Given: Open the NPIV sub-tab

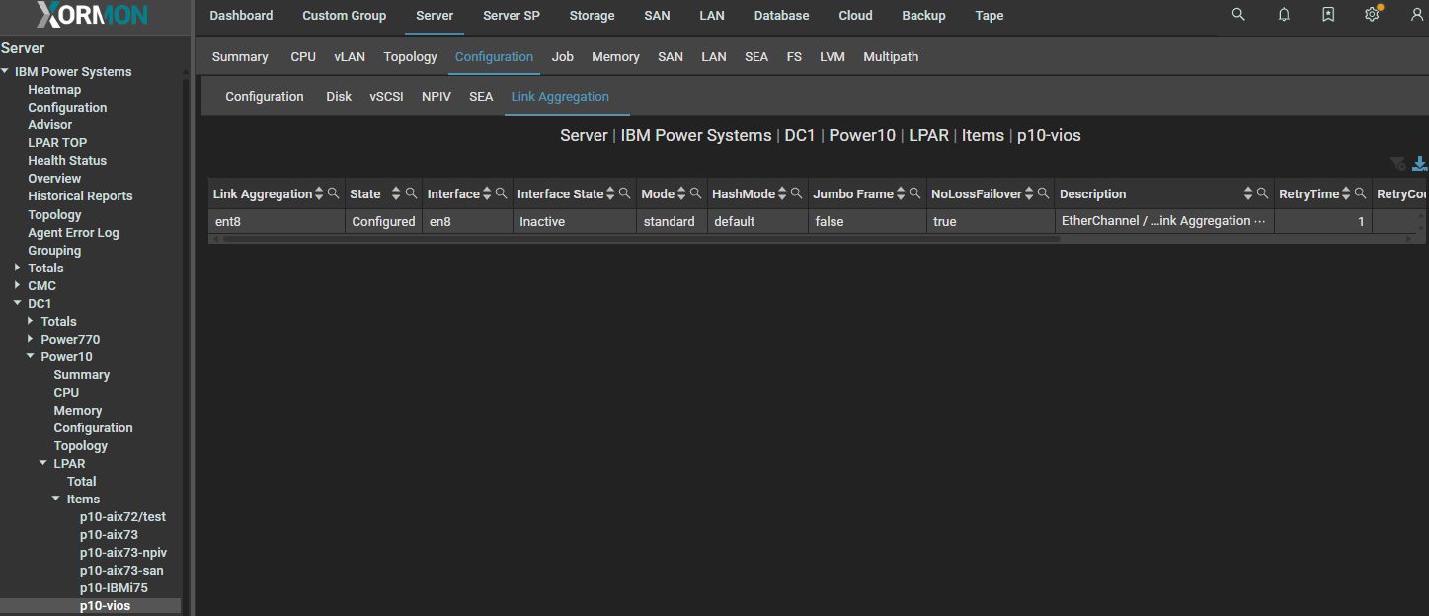Looking at the screenshot, I should (x=436, y=96).
